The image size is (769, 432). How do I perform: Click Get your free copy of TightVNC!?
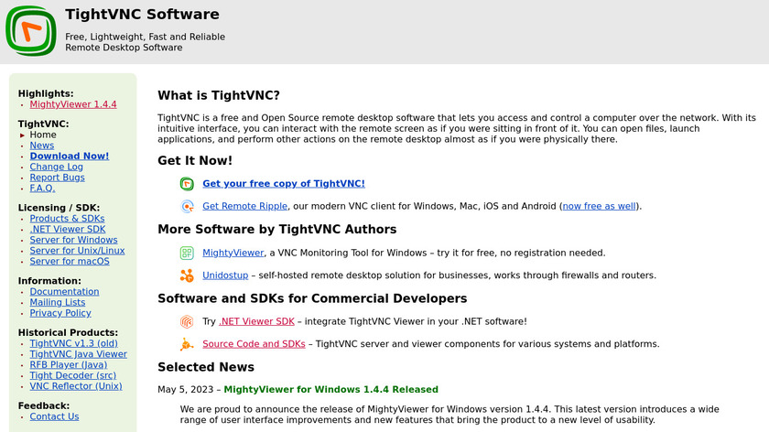pos(284,184)
